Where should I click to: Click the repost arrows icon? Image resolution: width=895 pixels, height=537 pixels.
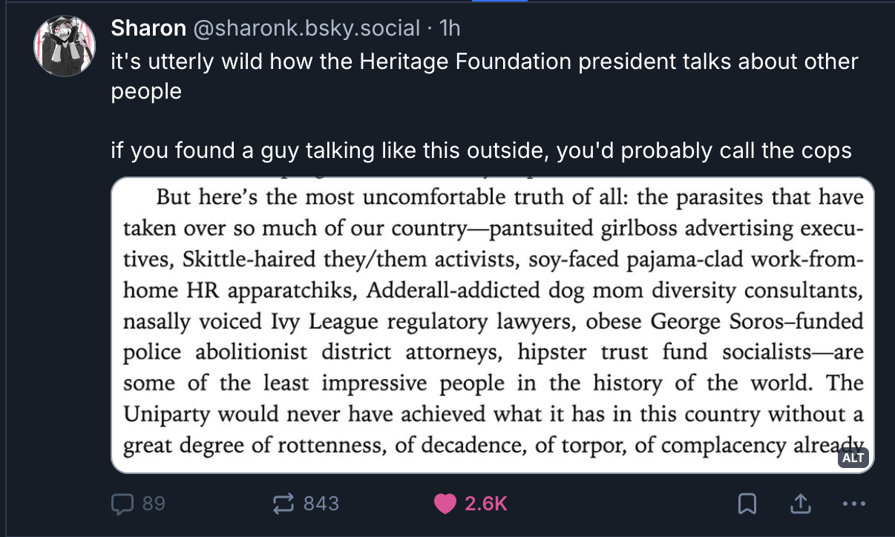(x=284, y=504)
